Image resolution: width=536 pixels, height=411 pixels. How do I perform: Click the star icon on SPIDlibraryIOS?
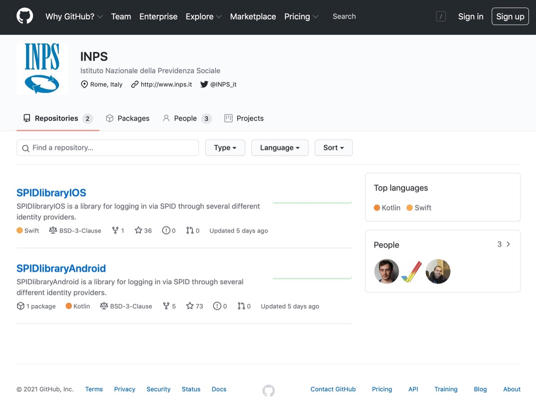(x=138, y=231)
